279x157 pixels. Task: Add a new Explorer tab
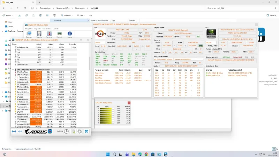pyautogui.click(x=39, y=2)
